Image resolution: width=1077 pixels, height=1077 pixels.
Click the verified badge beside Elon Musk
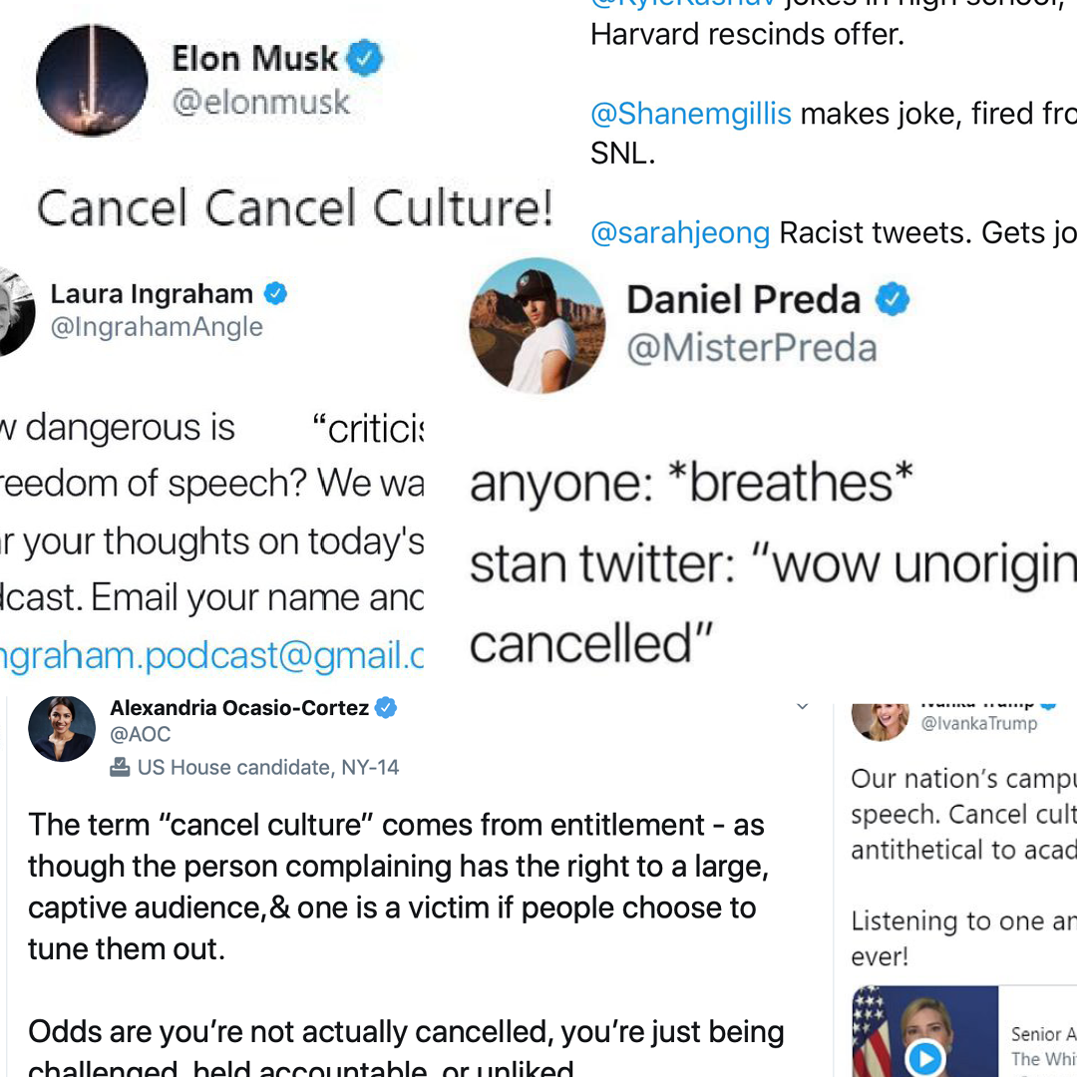pos(365,59)
